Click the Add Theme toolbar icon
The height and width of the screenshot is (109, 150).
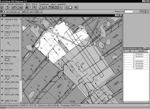tap(7, 8)
